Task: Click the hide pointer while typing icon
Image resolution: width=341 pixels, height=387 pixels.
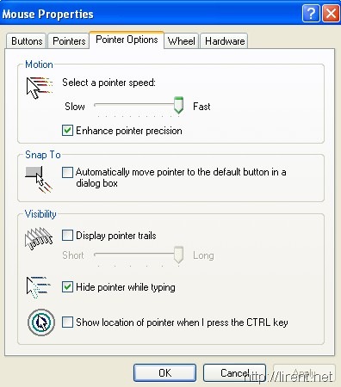Action: (39, 287)
